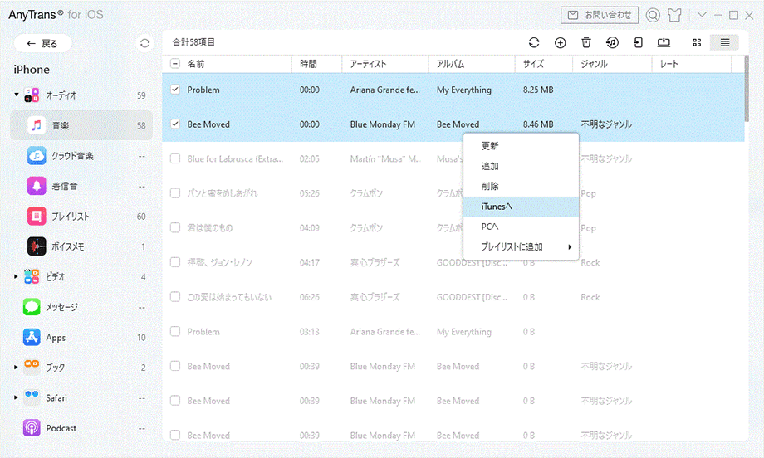Click the 戻る back button
The image size is (764, 458).
coord(42,43)
